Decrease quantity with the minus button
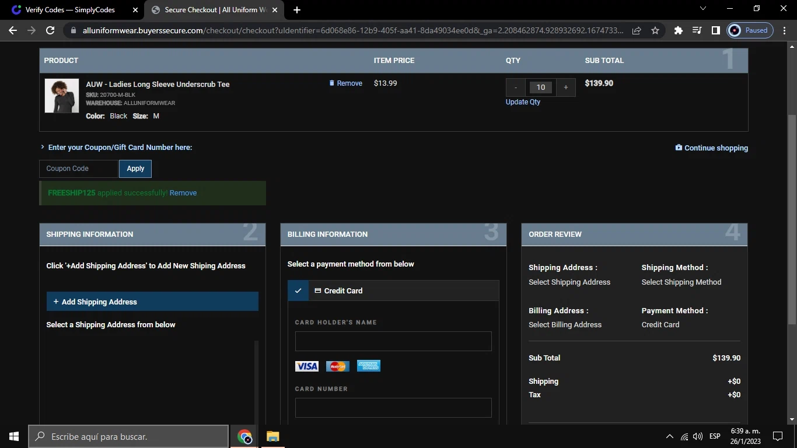The width and height of the screenshot is (797, 448). (x=516, y=87)
